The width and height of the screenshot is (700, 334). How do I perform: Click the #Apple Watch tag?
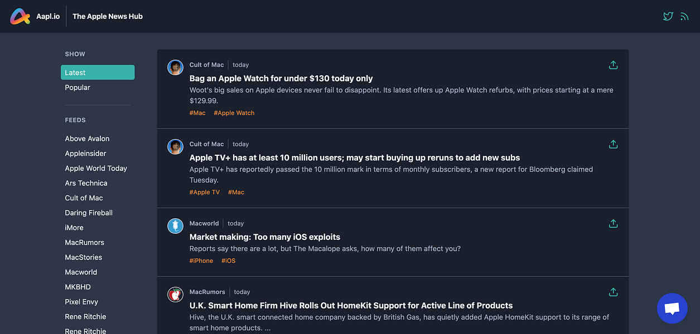click(x=234, y=113)
